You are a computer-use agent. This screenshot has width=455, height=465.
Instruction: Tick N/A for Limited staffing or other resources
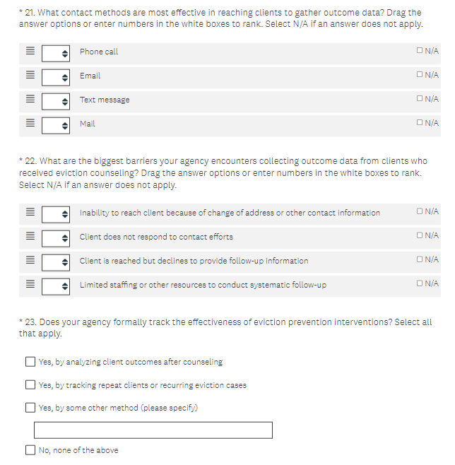pyautogui.click(x=420, y=283)
